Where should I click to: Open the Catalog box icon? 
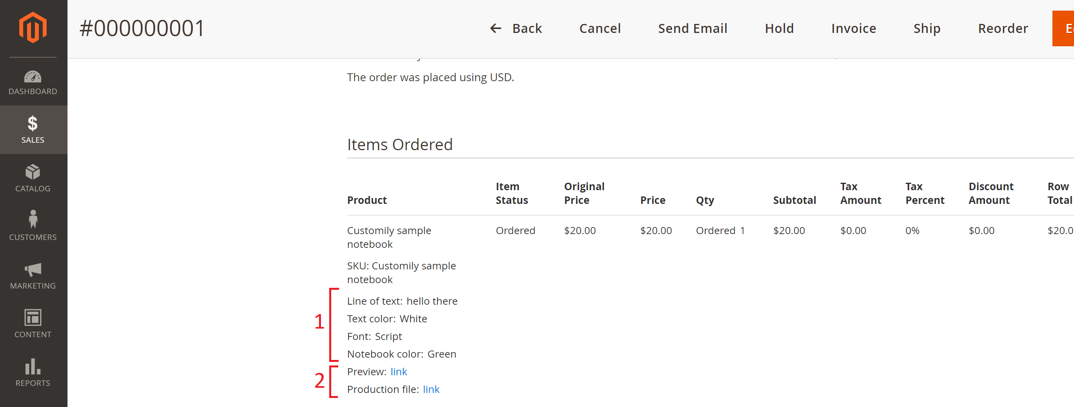point(33,172)
